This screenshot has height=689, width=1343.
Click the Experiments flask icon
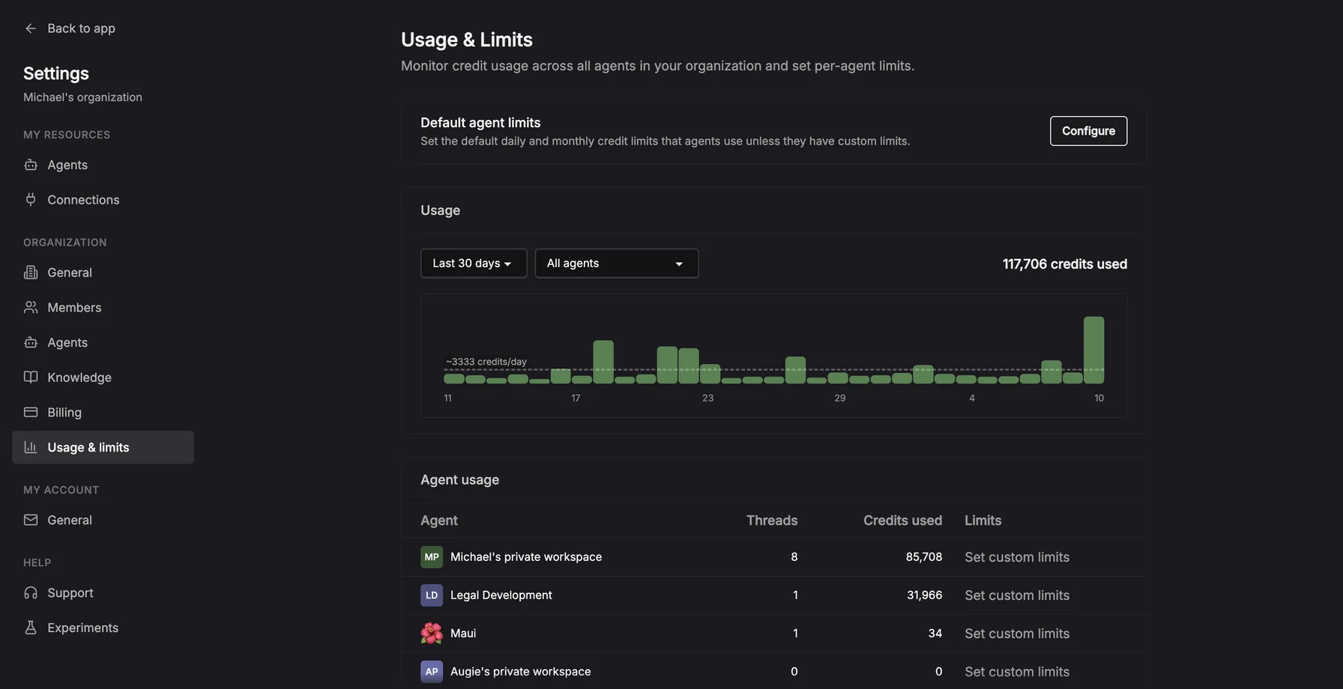pos(31,628)
